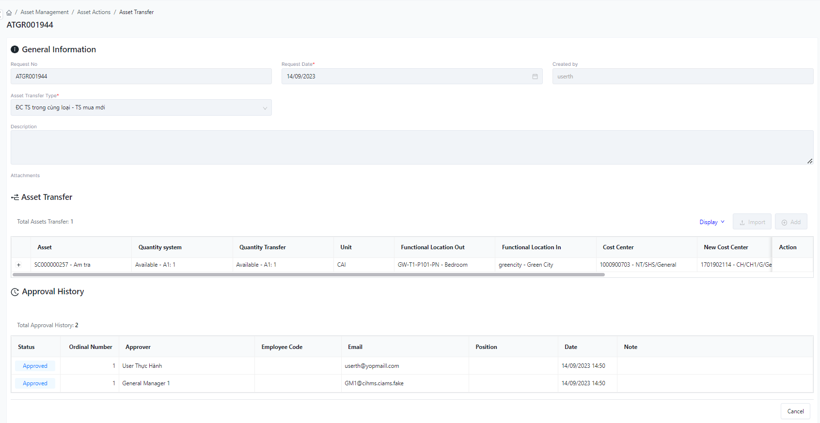Click the horizontal scrollbar under asset table
This screenshot has height=423, width=820.
308,274
